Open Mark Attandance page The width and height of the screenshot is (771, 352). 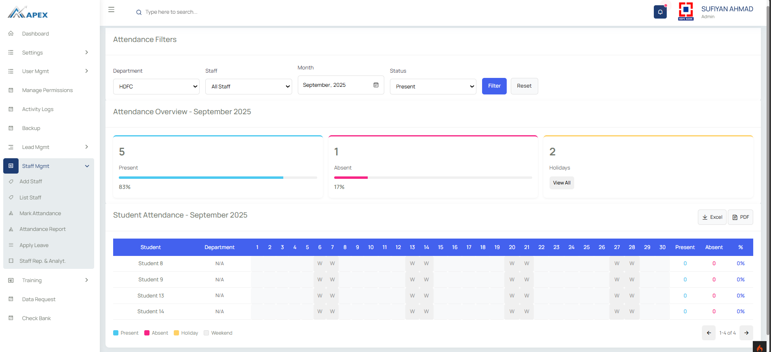(40, 213)
